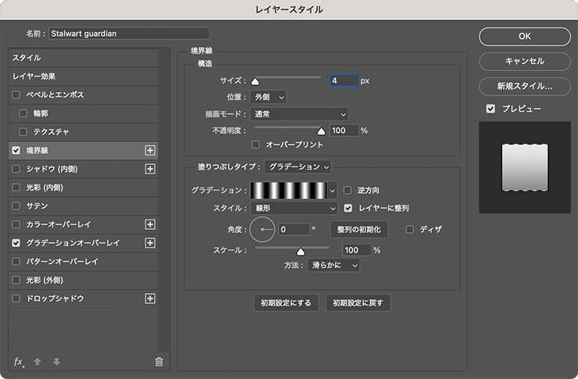Click the キャンセル button
This screenshot has width=578, height=379.
coord(525,61)
